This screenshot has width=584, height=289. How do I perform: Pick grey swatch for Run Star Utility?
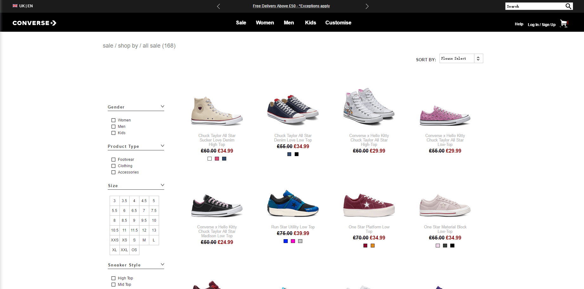click(300, 241)
